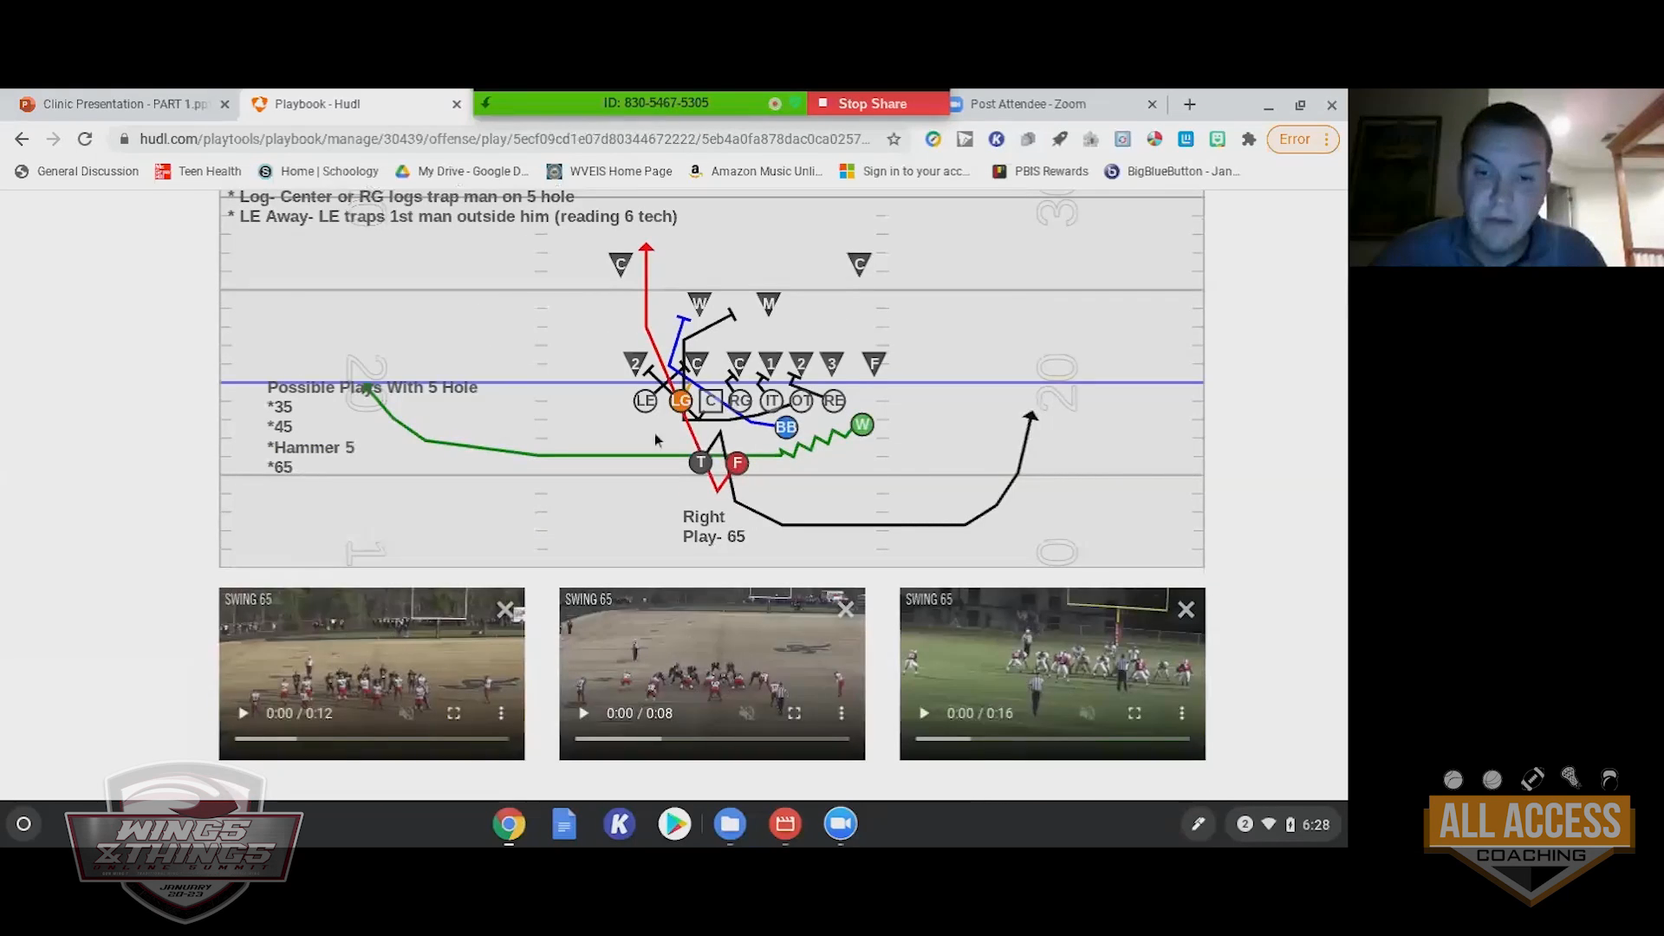Bookmark this page with the star icon

pyautogui.click(x=894, y=139)
